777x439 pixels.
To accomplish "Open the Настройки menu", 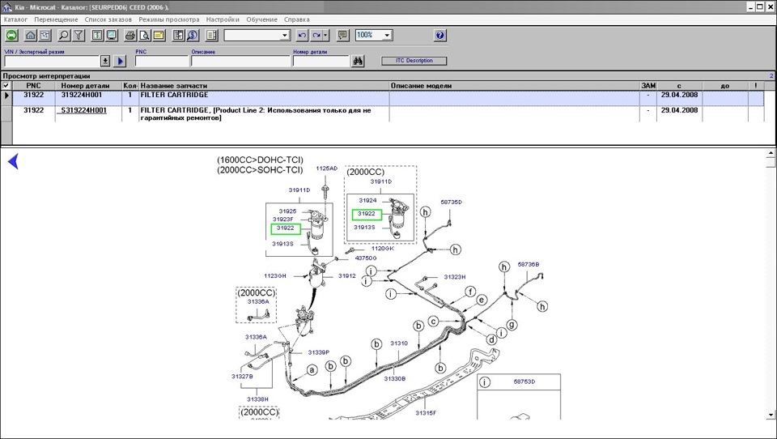I will pyautogui.click(x=223, y=19).
